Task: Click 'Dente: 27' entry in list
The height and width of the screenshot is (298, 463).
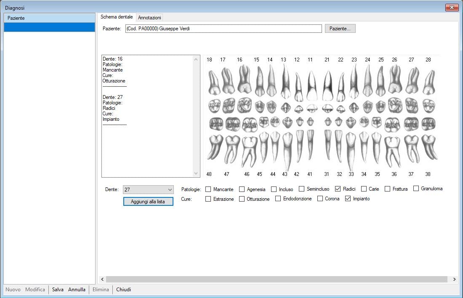Action: pos(112,97)
